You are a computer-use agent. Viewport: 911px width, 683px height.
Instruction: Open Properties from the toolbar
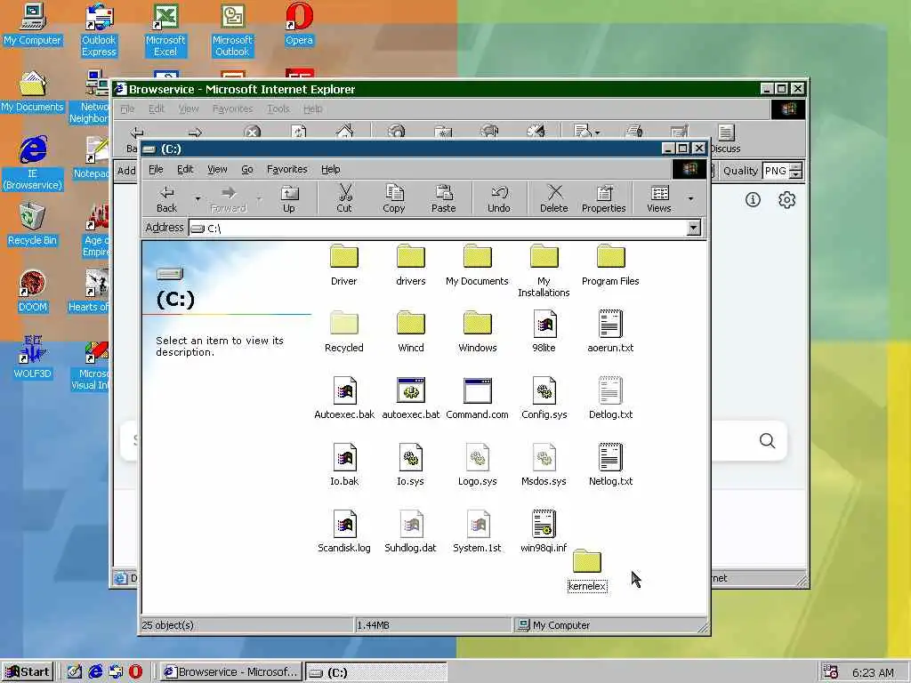[604, 198]
